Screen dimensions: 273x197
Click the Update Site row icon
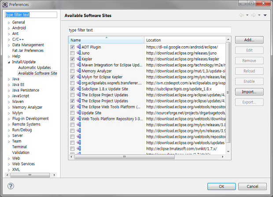point(79,113)
